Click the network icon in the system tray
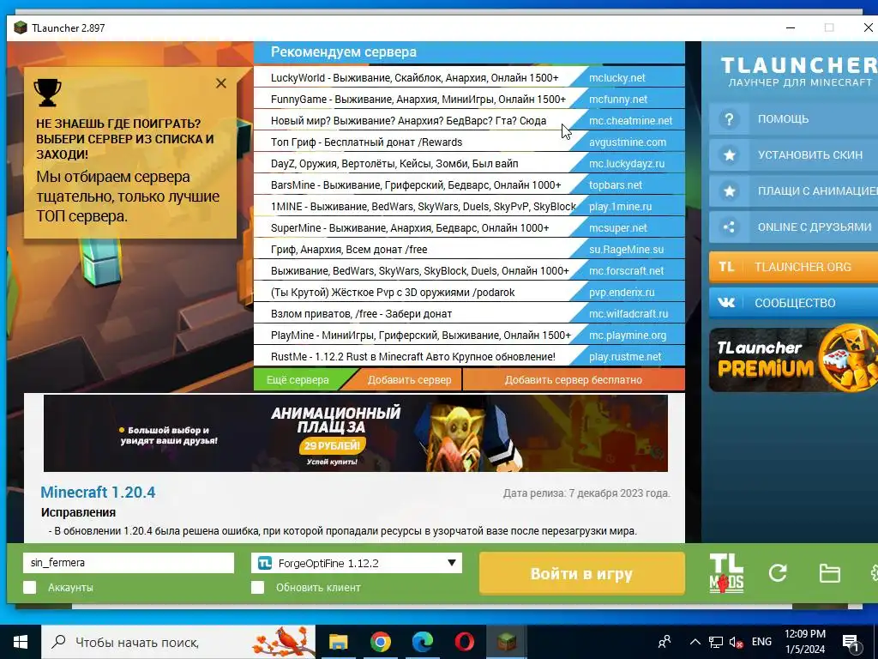 pyautogui.click(x=716, y=642)
